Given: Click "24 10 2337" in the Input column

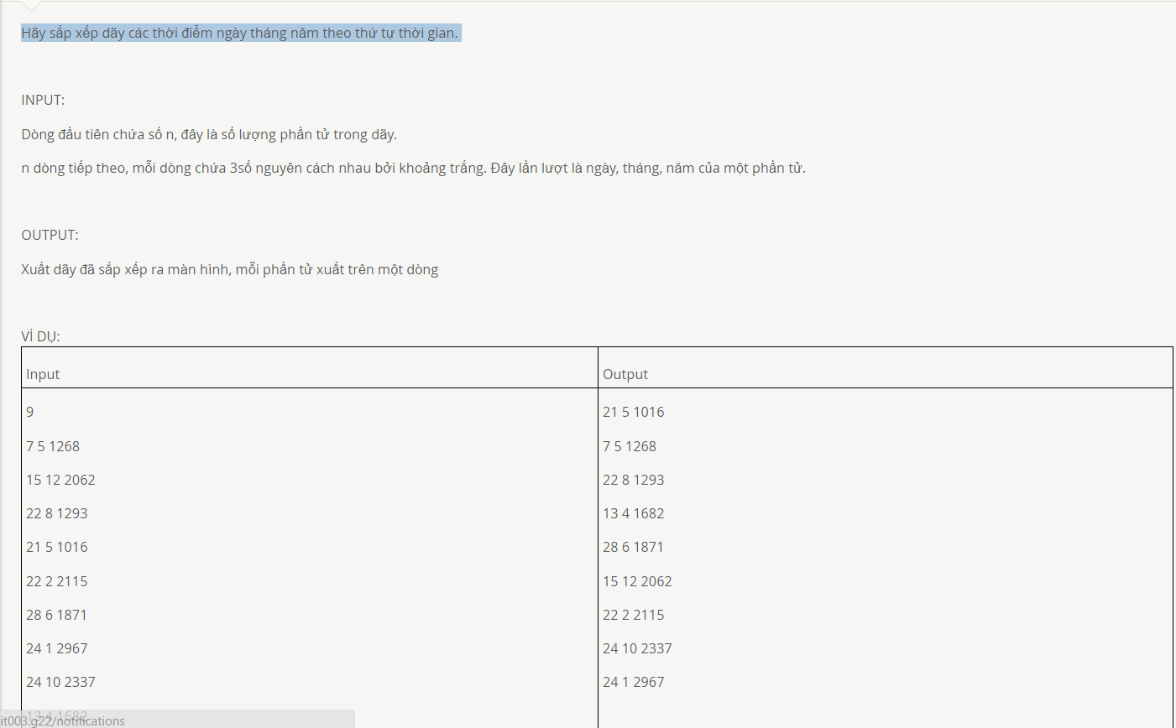Looking at the screenshot, I should tap(60, 682).
